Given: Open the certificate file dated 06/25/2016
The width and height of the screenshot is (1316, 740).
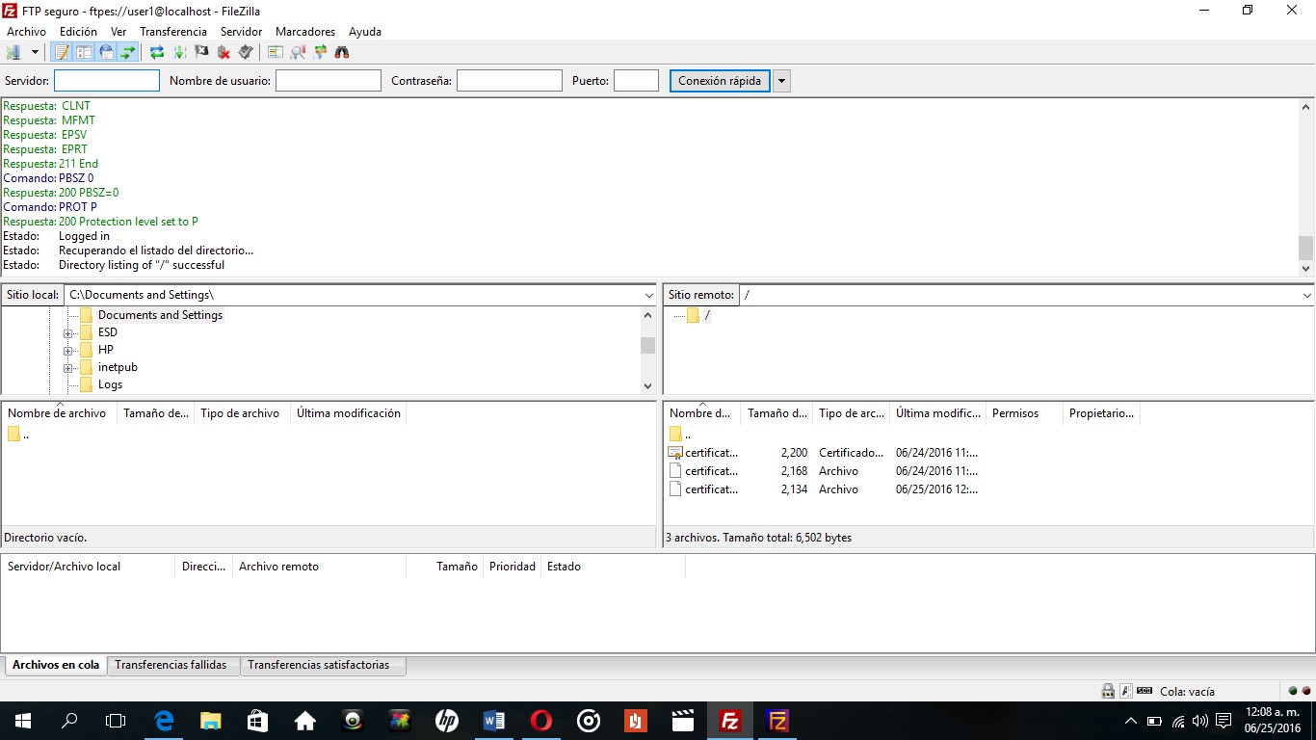Looking at the screenshot, I should [710, 489].
